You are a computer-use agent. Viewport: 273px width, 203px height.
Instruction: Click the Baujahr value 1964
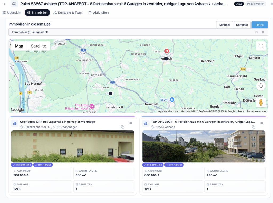[17, 189]
